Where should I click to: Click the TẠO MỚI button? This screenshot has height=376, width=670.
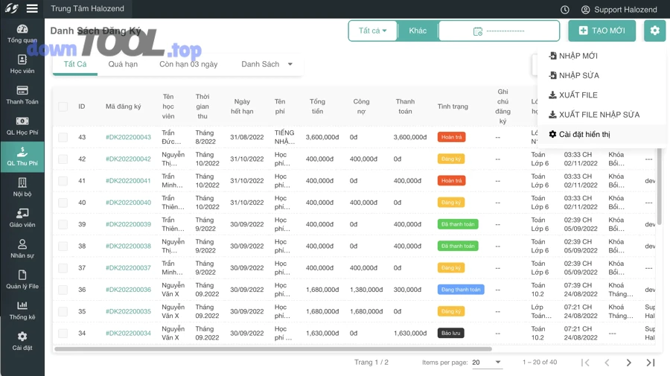tap(602, 31)
